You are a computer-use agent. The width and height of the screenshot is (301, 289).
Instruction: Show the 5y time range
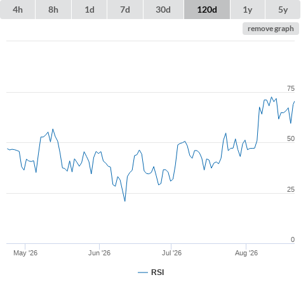(x=283, y=10)
